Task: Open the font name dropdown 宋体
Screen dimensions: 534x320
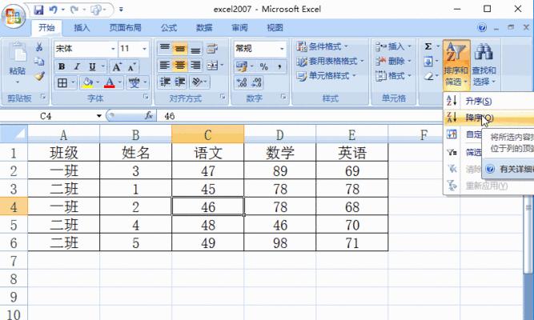Action: point(113,49)
